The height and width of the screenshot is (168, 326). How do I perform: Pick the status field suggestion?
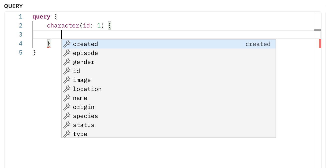pos(84,125)
